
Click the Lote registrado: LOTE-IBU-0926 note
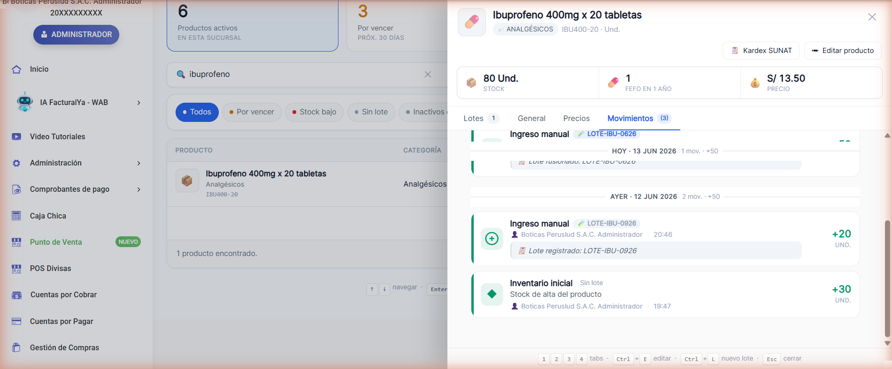[656, 251]
